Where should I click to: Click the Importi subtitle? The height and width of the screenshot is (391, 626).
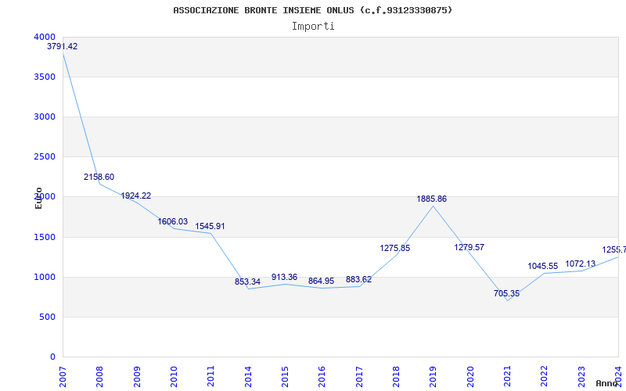pos(313,26)
